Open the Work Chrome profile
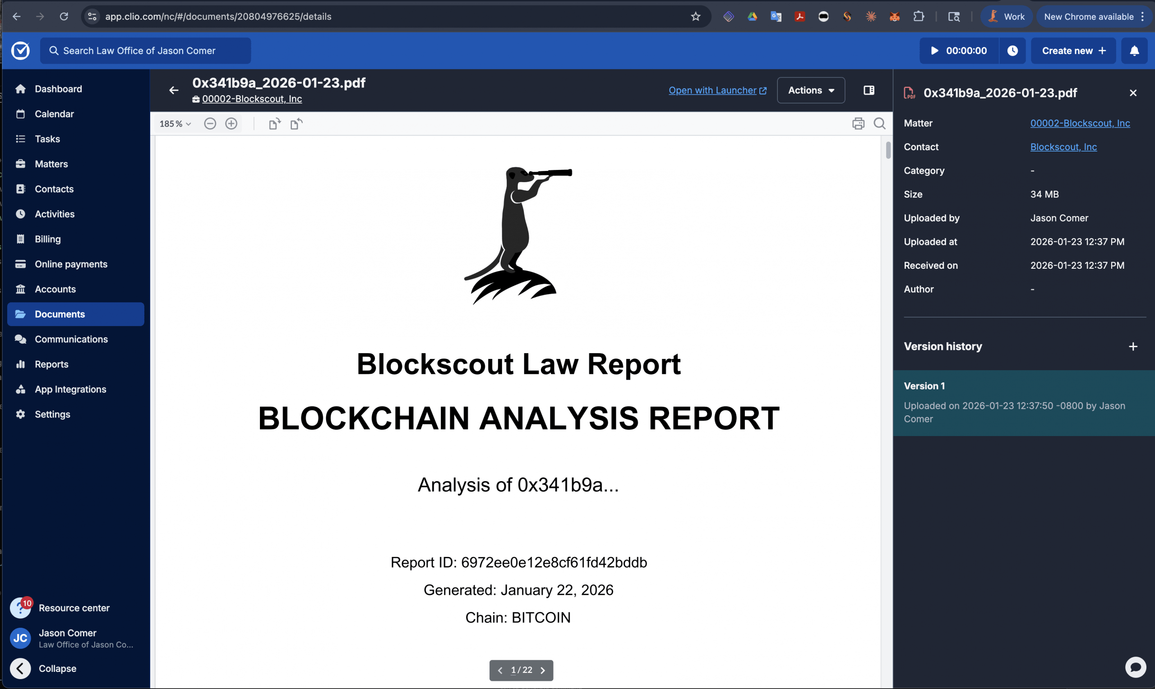 tap(1007, 17)
